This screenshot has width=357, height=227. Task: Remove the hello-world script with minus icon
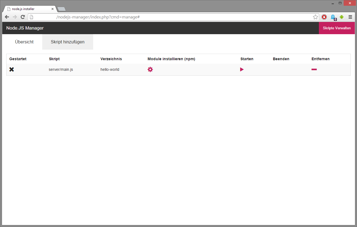click(x=314, y=69)
